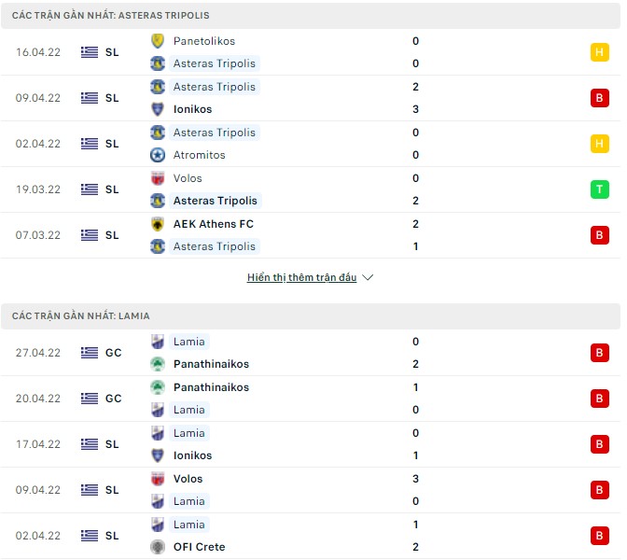This screenshot has width=627, height=560.
Task: Click the Panetolikos team crest icon
Action: [158, 41]
